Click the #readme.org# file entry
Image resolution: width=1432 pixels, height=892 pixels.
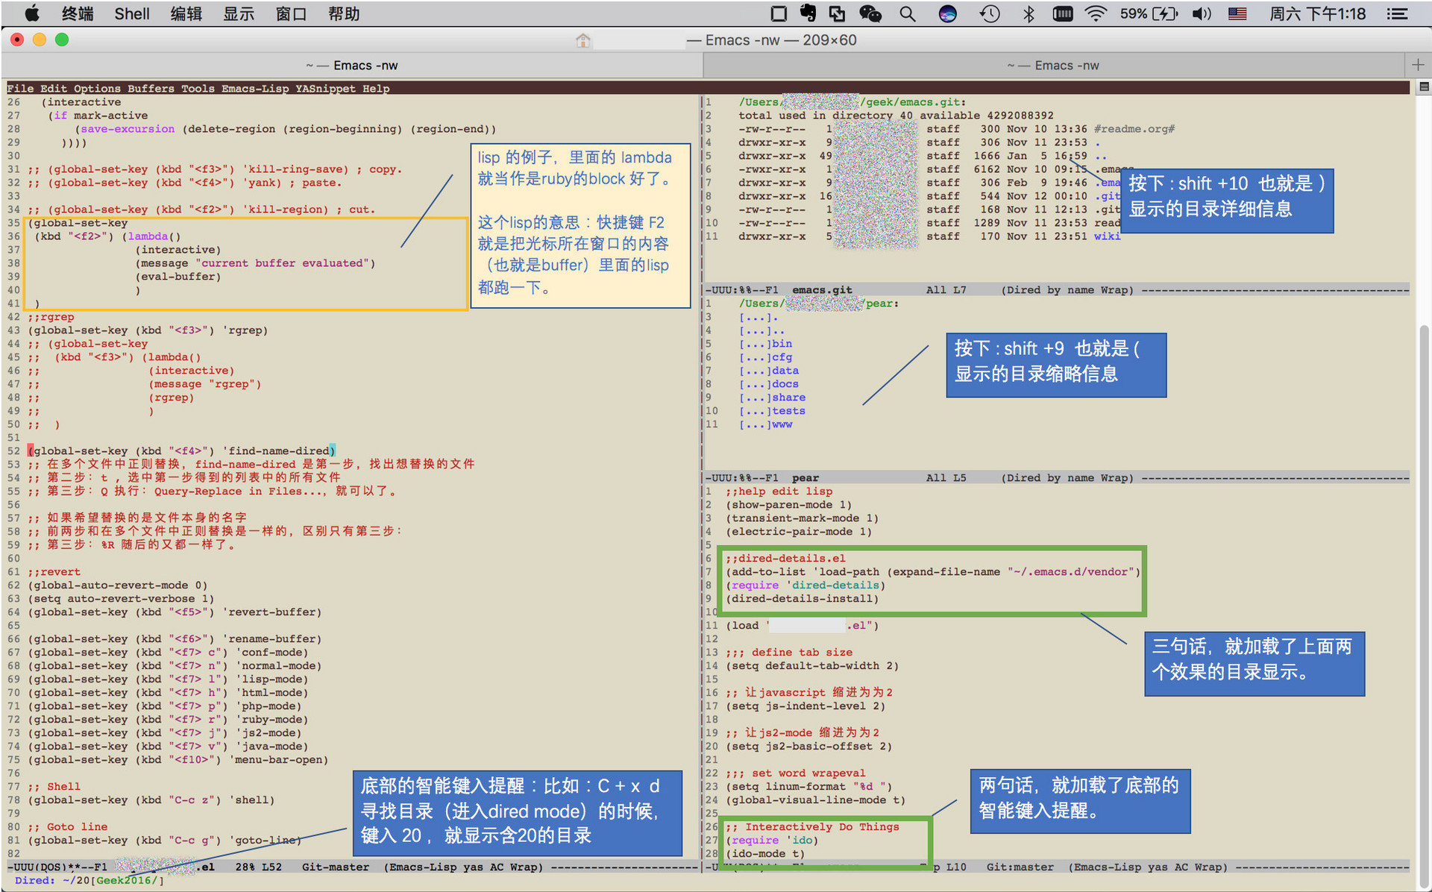point(1134,129)
